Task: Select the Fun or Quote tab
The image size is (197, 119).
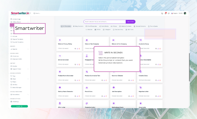Action: click(x=153, y=26)
